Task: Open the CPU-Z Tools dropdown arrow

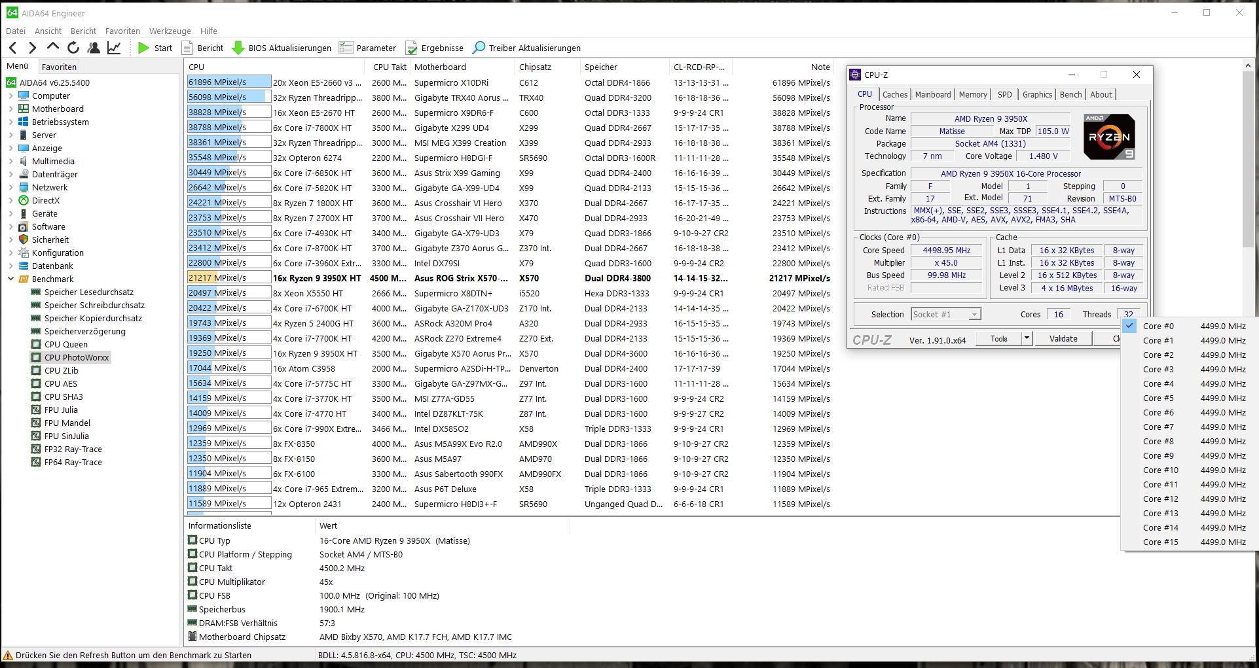Action: (1027, 338)
